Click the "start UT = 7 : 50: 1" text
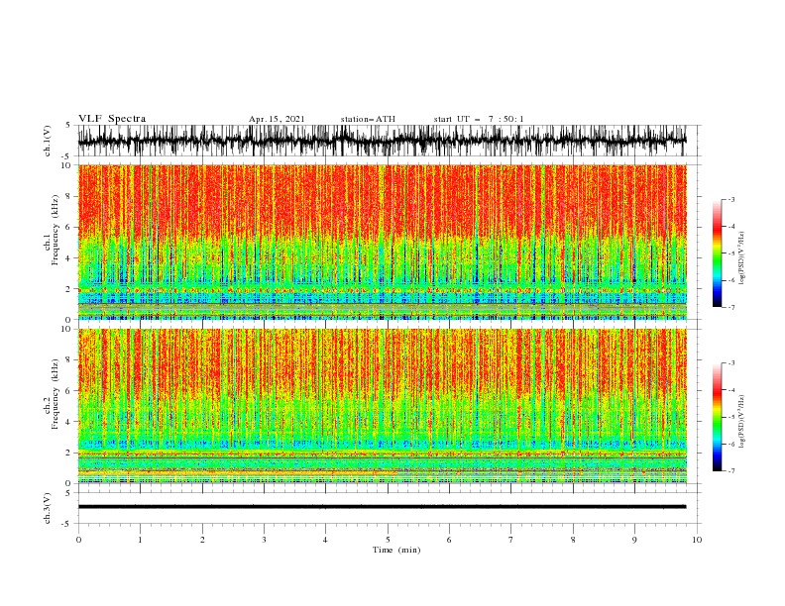Viewport: 785px width, 606px height. (x=479, y=119)
